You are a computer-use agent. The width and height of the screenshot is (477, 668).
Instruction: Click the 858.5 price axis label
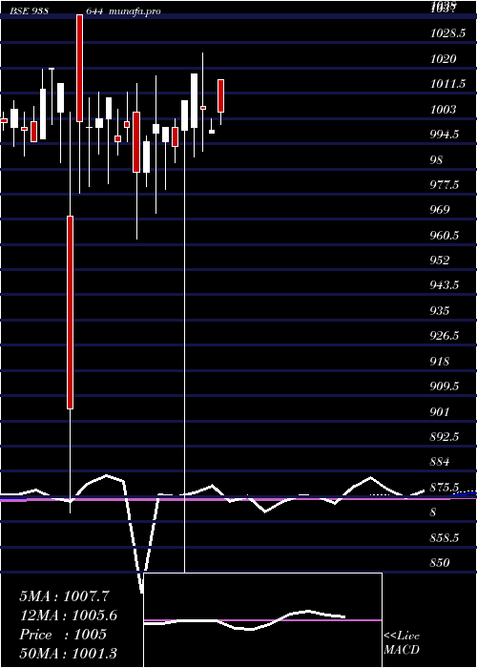click(445, 537)
